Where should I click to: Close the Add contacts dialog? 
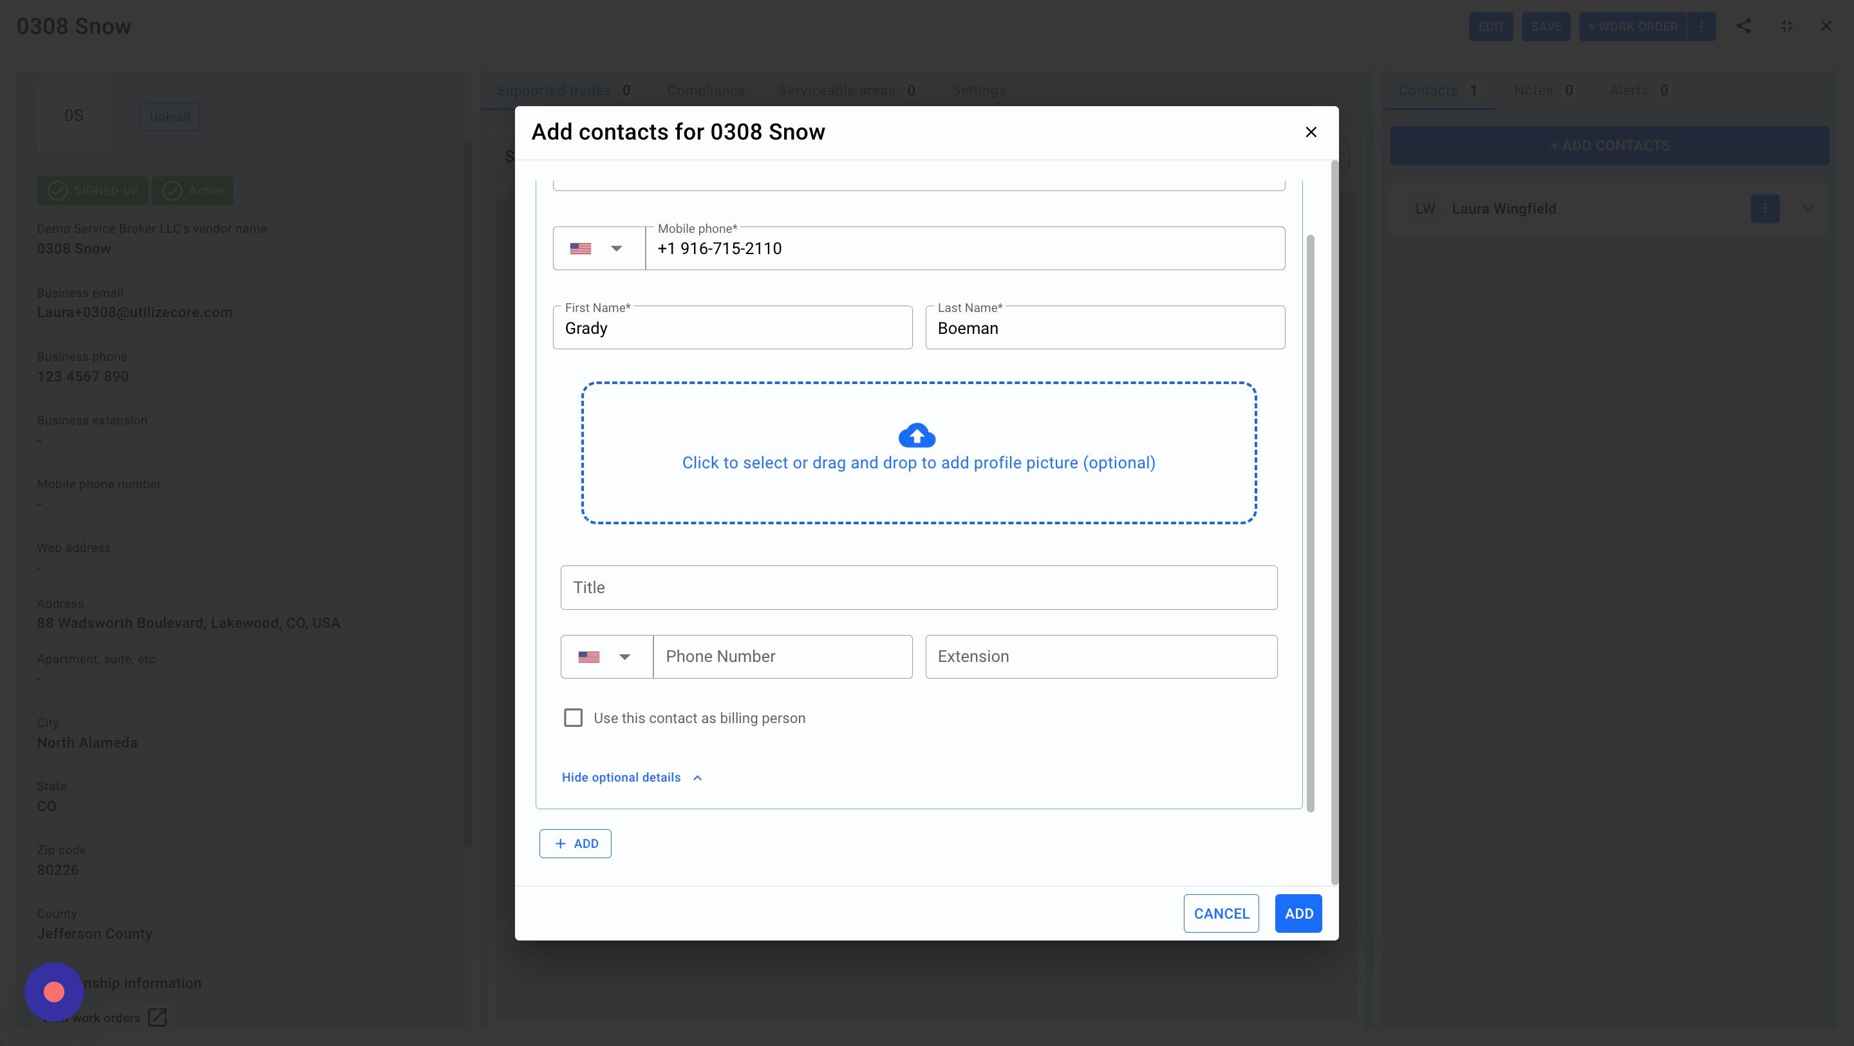pyautogui.click(x=1311, y=133)
